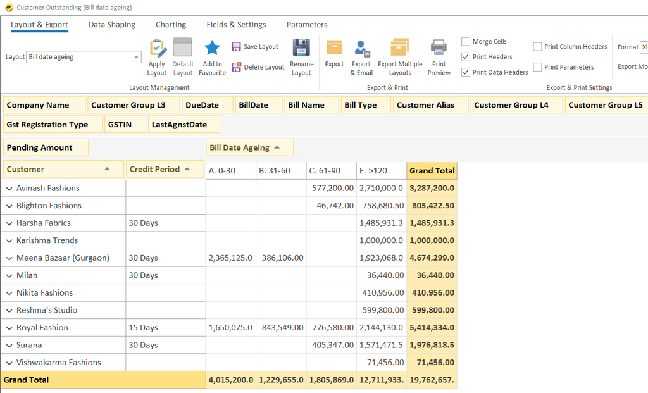Click the Grand Total column header
This screenshot has width=648, height=393.
432,171
